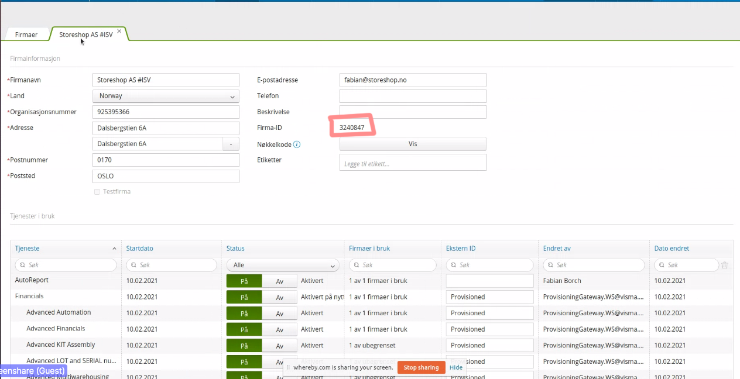Switch AutoReport service to Av
740x379 pixels.
(279, 281)
